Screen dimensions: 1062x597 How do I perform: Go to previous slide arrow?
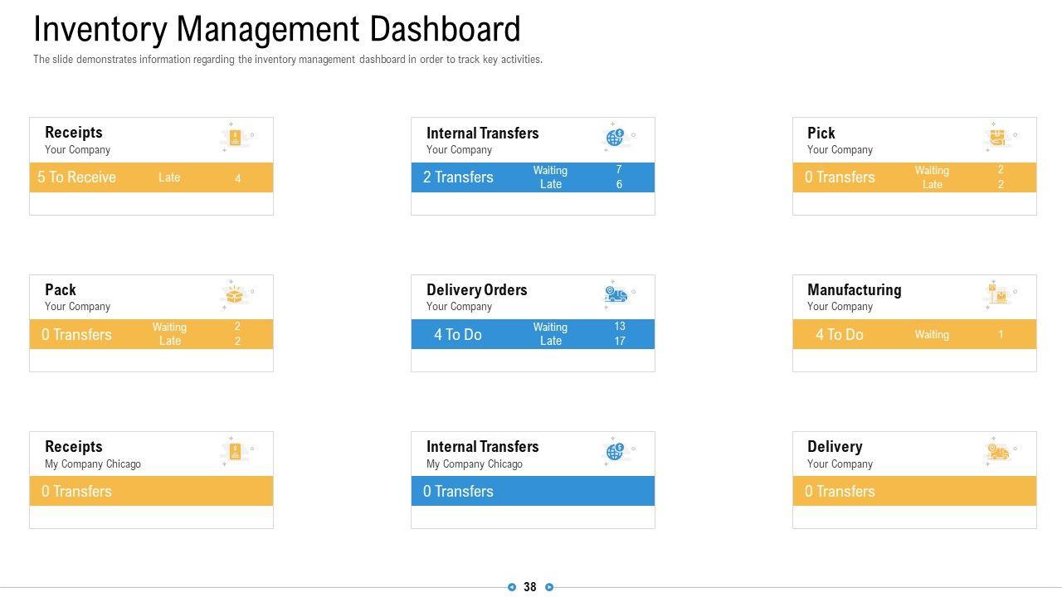512,587
